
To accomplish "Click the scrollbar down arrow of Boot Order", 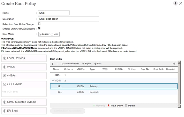I will pyautogui.click(x=179, y=106).
